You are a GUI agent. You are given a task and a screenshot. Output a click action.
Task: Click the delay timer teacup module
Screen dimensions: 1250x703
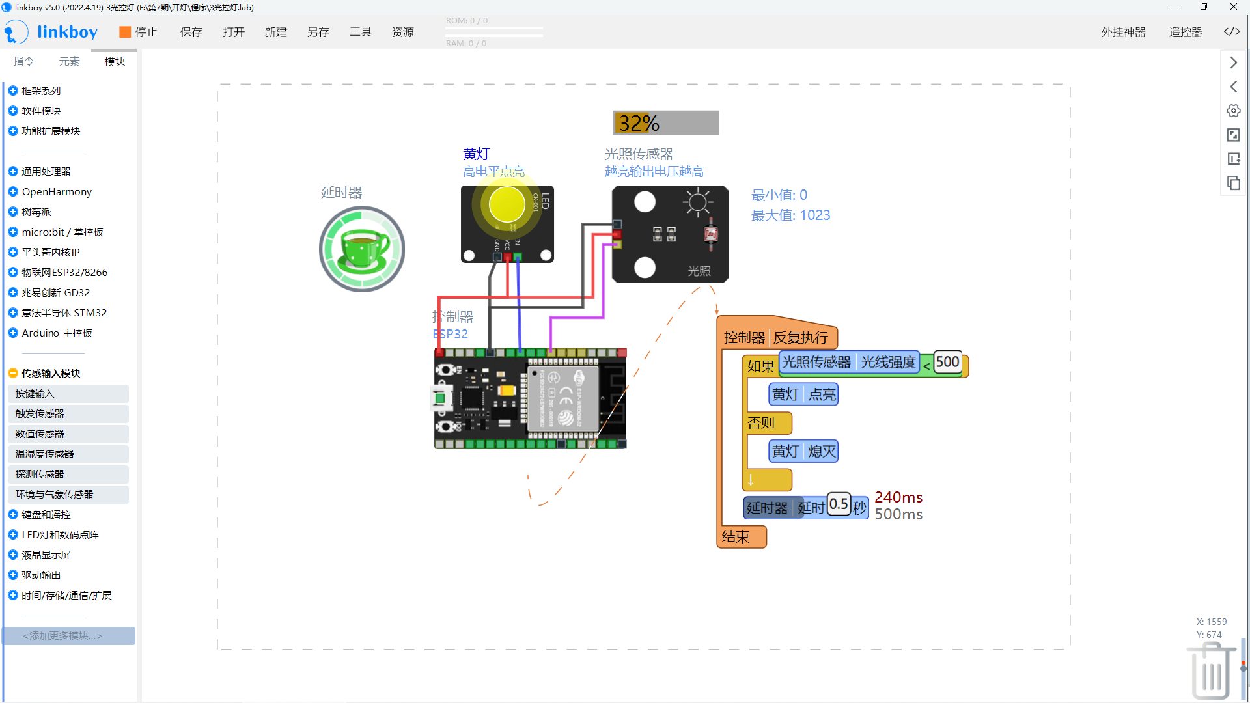point(362,249)
